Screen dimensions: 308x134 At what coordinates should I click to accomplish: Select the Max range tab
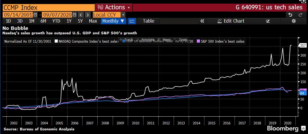click(x=93, y=21)
